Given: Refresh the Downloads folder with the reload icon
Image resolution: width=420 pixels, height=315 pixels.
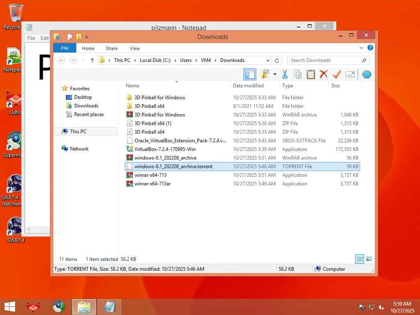Looking at the screenshot, I should point(277,60).
